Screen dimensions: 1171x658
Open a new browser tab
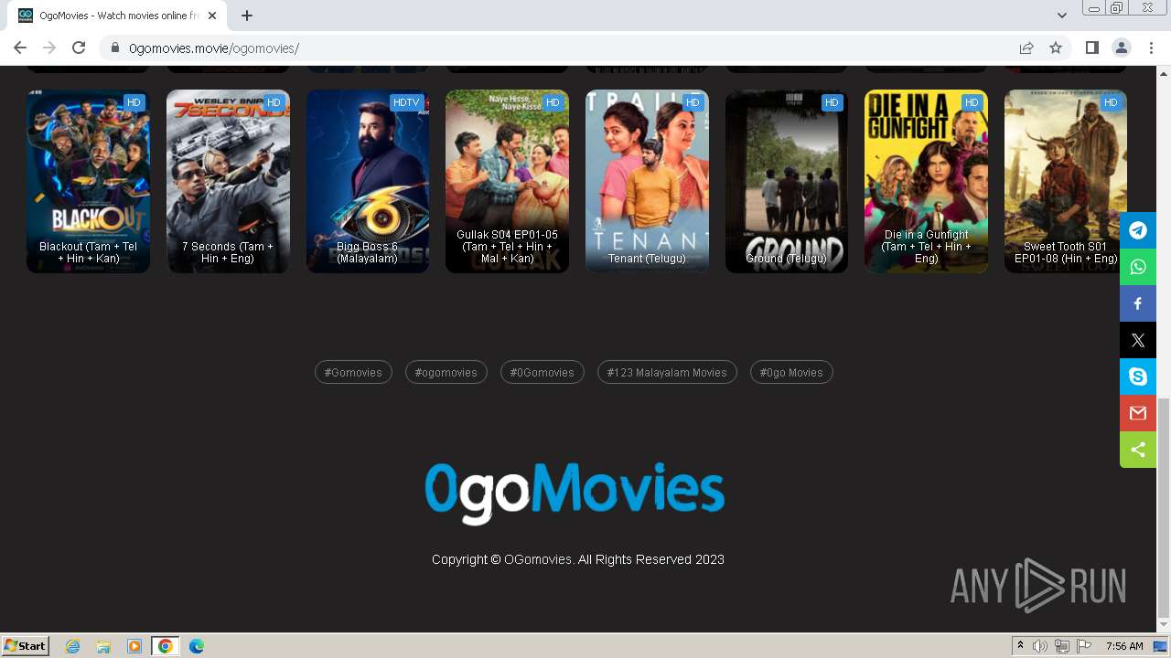coord(247,16)
